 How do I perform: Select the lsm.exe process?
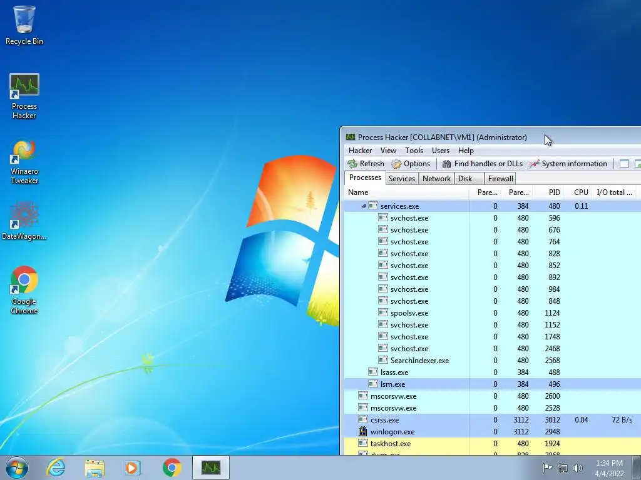pyautogui.click(x=493, y=384)
